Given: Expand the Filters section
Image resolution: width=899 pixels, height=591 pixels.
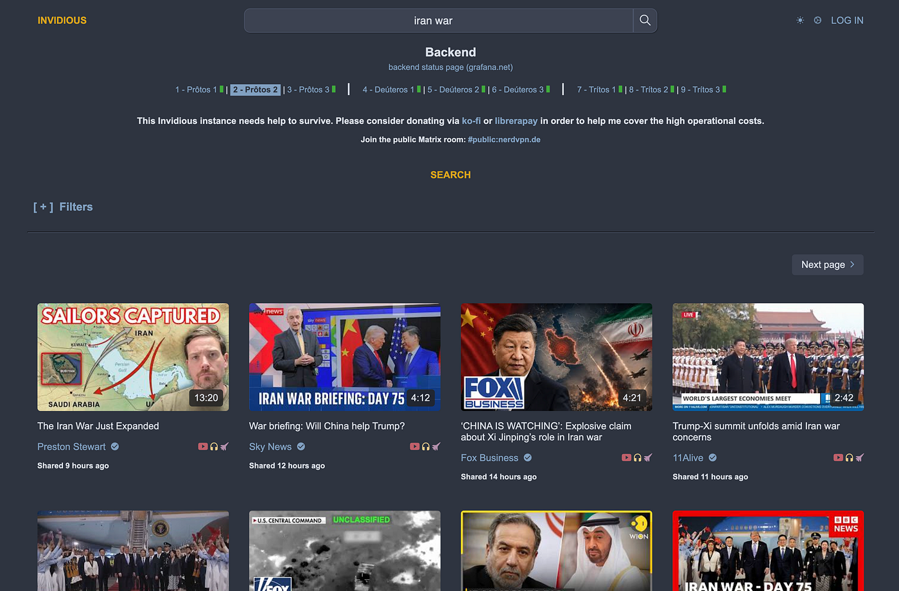Looking at the screenshot, I should (x=63, y=207).
